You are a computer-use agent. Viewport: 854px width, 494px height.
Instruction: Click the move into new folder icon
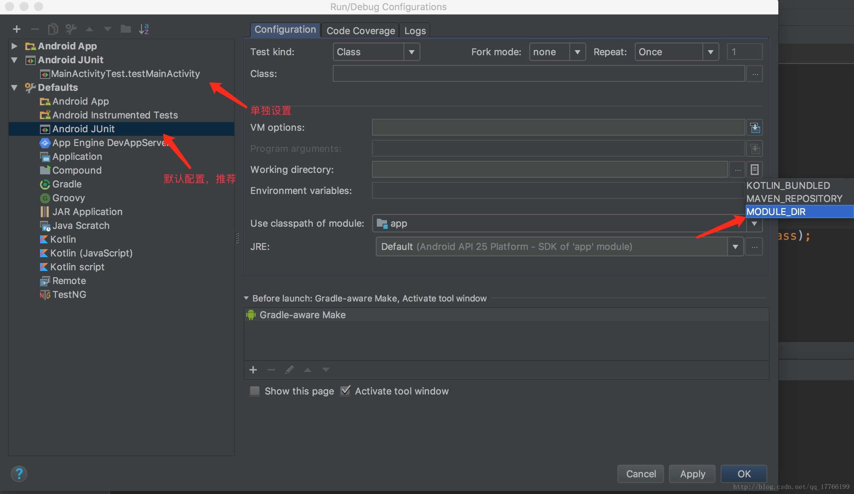point(125,29)
